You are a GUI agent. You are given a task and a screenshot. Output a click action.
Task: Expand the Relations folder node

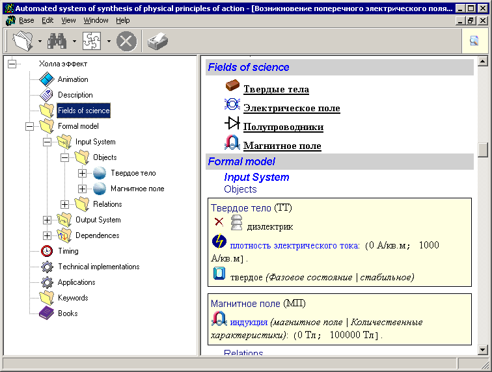click(64, 204)
